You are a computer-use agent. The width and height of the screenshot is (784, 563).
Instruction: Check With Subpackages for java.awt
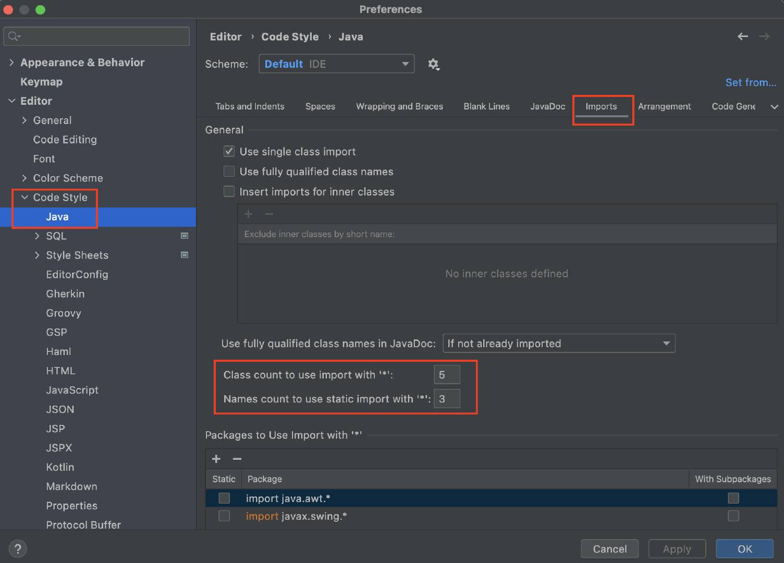tap(733, 498)
